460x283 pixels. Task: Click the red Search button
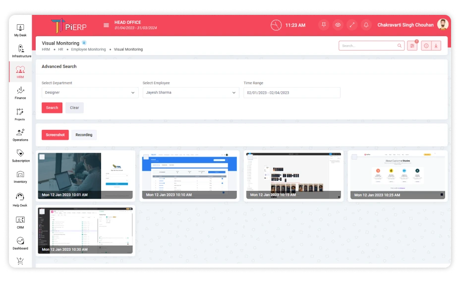pyautogui.click(x=52, y=108)
